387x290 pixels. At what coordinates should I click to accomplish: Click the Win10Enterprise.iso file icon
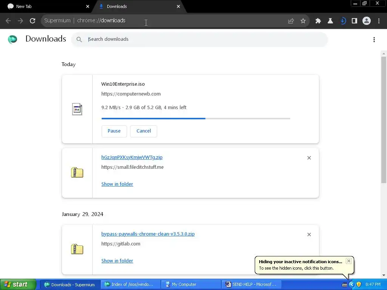tap(77, 109)
